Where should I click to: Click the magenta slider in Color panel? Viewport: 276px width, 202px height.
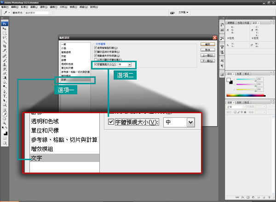click(x=246, y=85)
